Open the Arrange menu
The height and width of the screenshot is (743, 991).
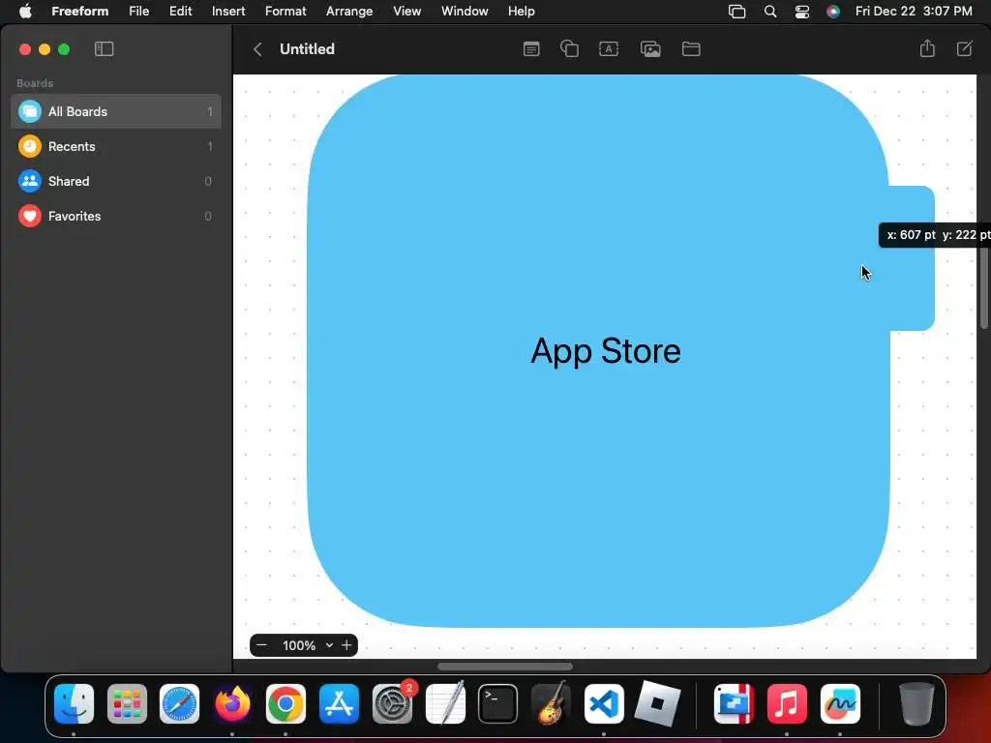pos(348,11)
